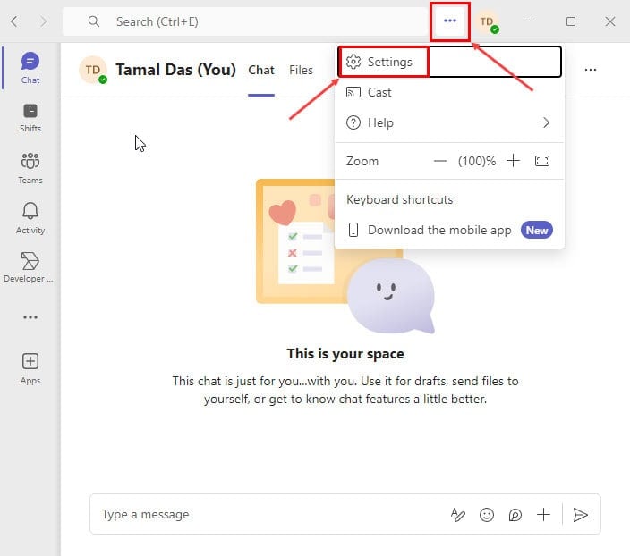The width and height of the screenshot is (630, 556).
Task: Open the Chat section in sidebar
Action: [30, 68]
